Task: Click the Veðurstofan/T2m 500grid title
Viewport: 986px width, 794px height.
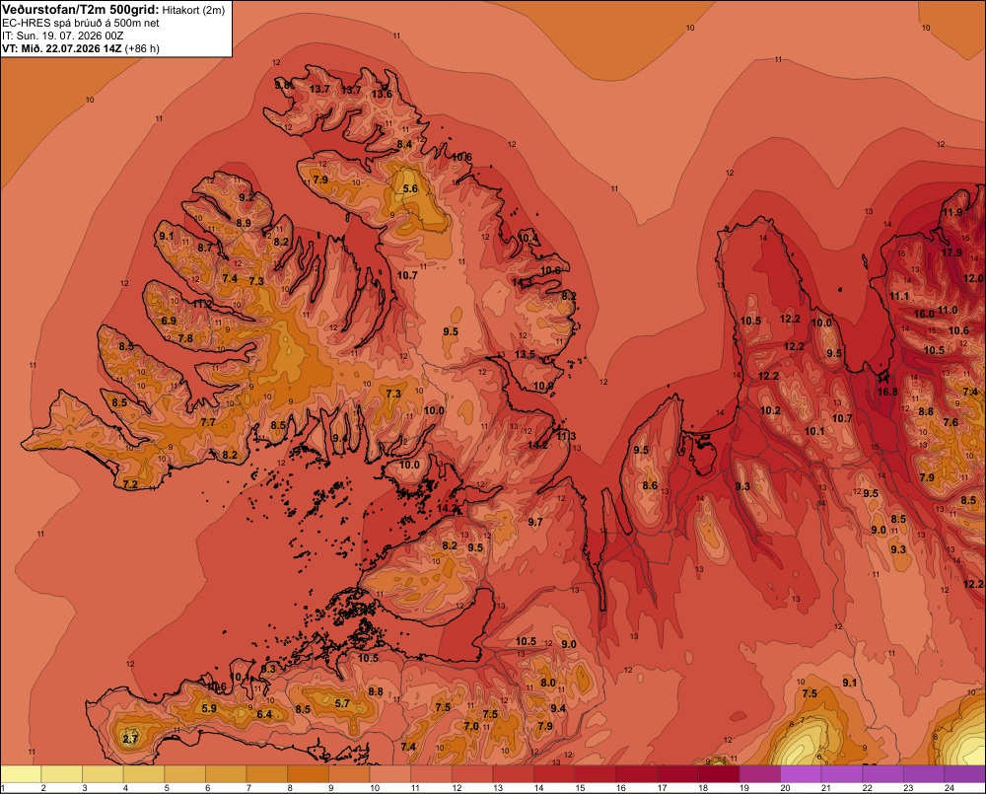Action: coord(80,10)
